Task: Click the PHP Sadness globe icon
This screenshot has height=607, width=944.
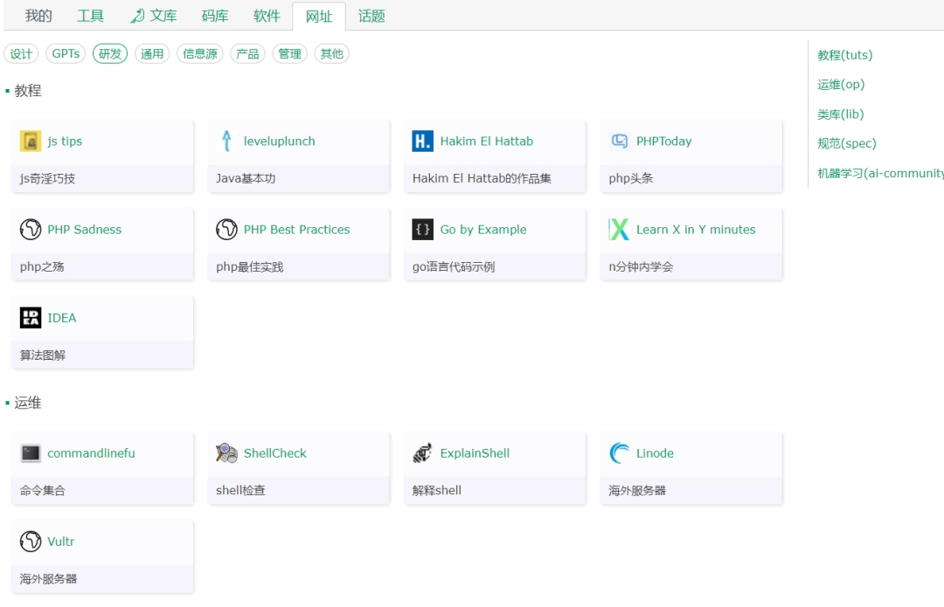Action: tap(30, 230)
